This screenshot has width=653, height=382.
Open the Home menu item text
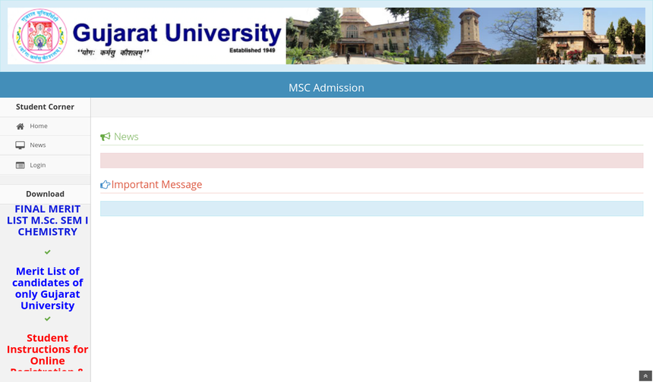[39, 127]
